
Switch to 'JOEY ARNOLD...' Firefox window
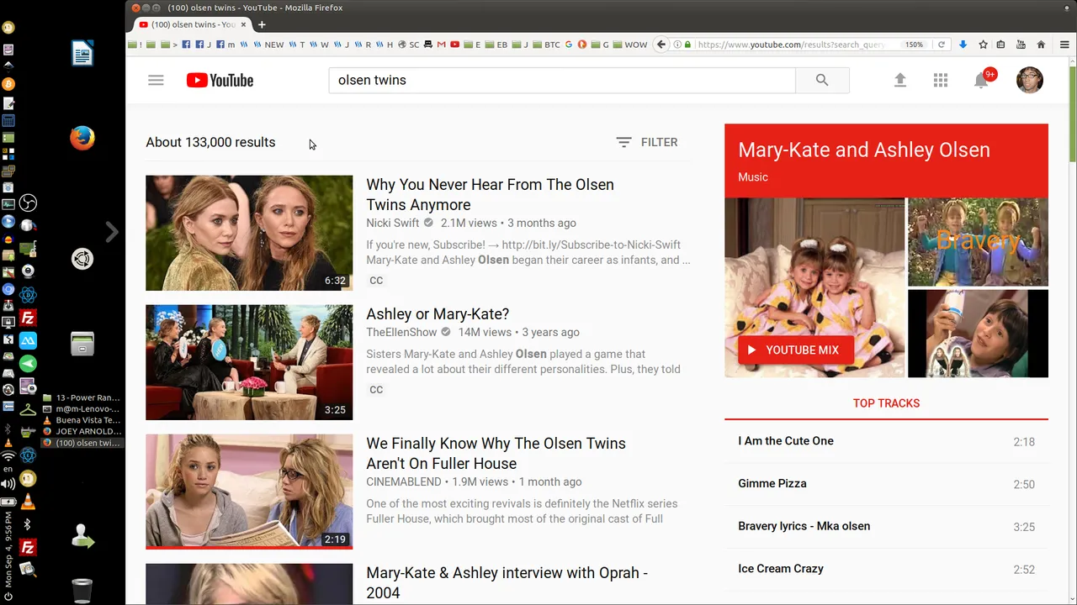[x=82, y=431]
